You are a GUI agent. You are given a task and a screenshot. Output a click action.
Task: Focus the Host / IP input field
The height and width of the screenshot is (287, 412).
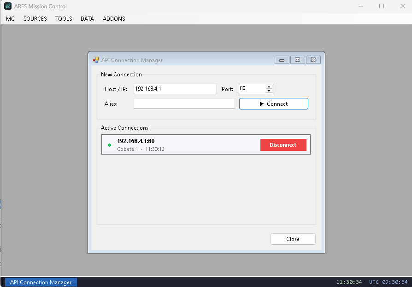tap(175, 89)
